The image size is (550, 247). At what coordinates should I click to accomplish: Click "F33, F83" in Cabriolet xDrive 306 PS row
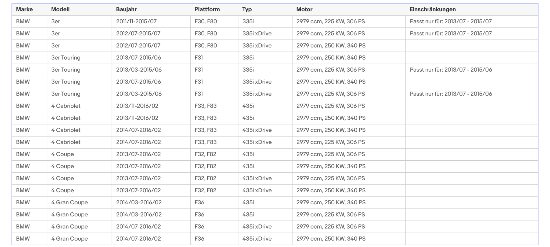click(205, 142)
